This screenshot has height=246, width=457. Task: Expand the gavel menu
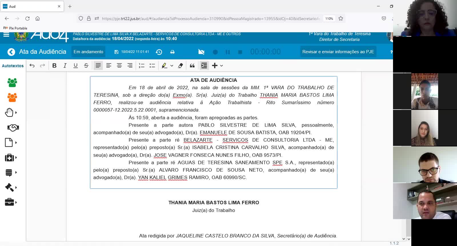coord(11,188)
